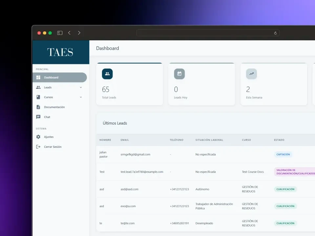Open the Leads menu item

coord(59,87)
